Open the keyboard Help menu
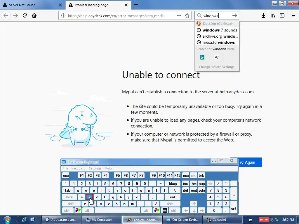The width and height of the screenshot is (299, 224). pyautogui.click(x=108, y=168)
